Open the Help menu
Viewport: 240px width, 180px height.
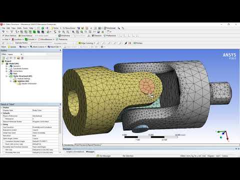pyautogui.click(x=31, y=28)
